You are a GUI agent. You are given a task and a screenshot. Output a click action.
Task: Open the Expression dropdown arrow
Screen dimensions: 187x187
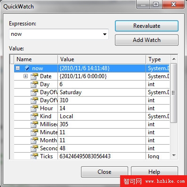(105, 34)
